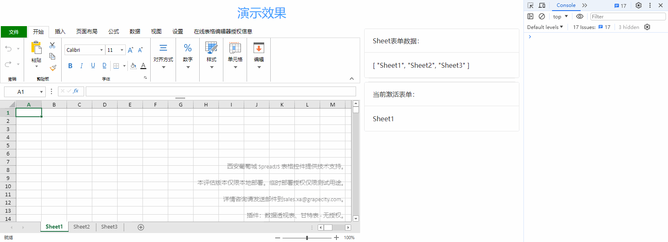Image resolution: width=668 pixels, height=242 pixels.
Task: Open the DevTools settings gear
Action: (639, 5)
